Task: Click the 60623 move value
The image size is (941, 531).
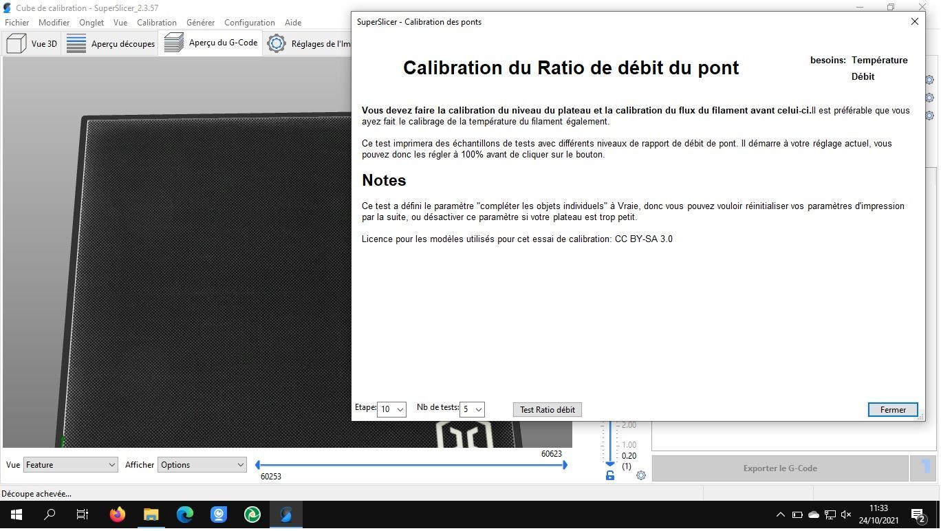Action: click(x=552, y=454)
